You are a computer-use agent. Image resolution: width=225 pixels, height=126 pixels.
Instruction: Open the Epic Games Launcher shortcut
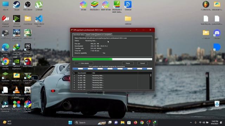pos(27,49)
